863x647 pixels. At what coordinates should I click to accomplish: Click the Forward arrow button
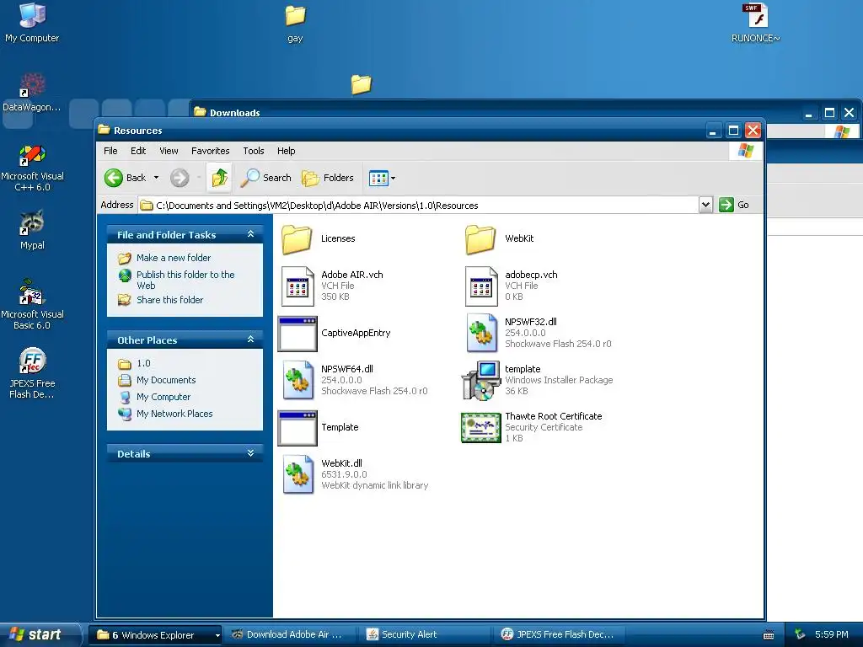tap(180, 178)
